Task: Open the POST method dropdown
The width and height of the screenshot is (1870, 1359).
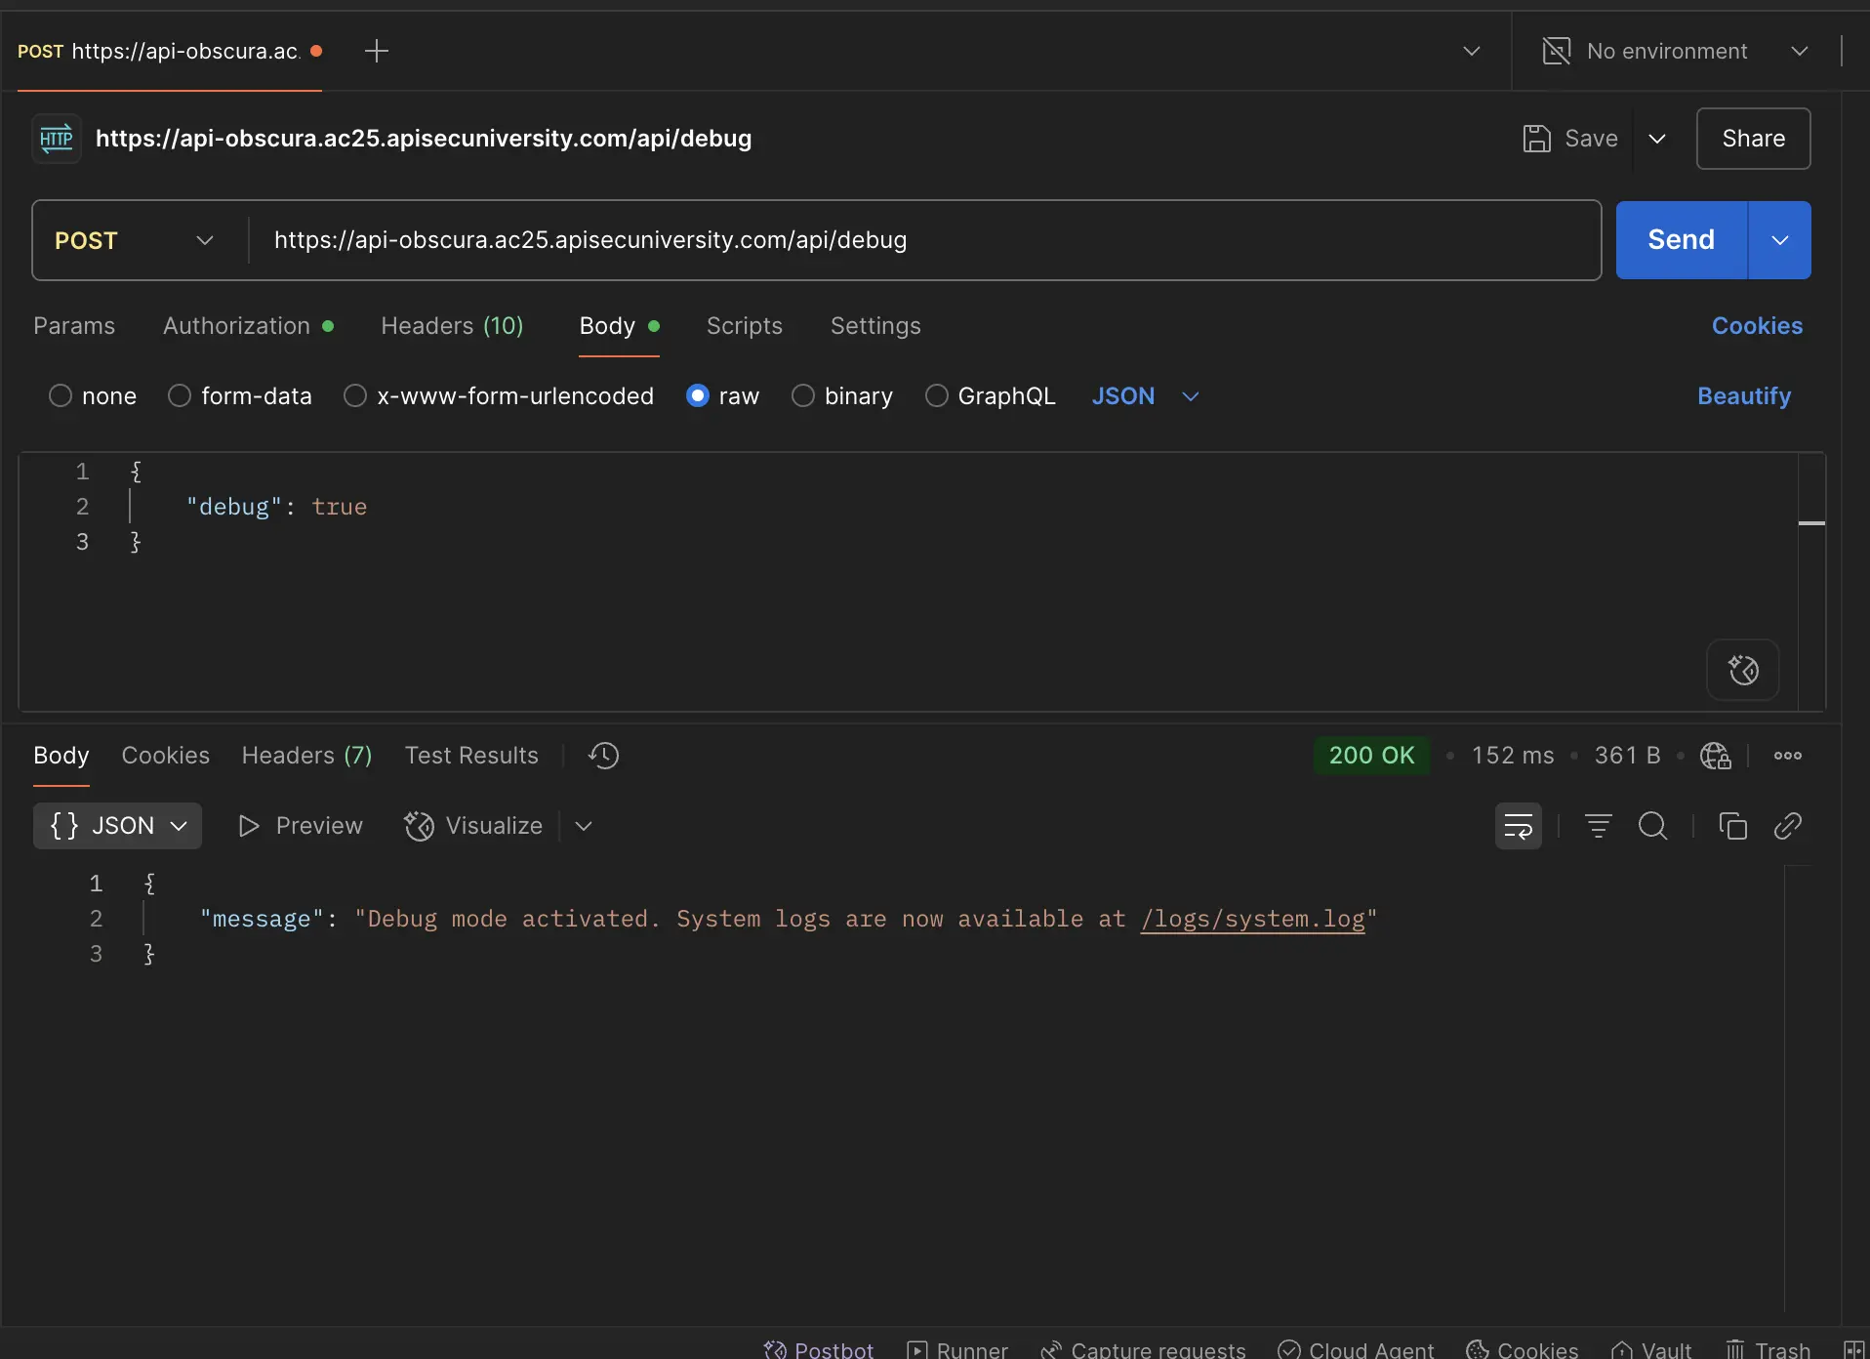Action: click(x=135, y=240)
